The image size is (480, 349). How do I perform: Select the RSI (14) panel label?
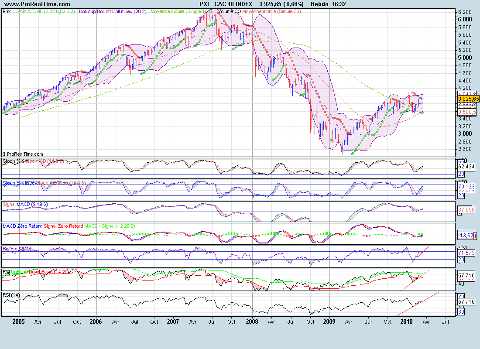[11, 295]
